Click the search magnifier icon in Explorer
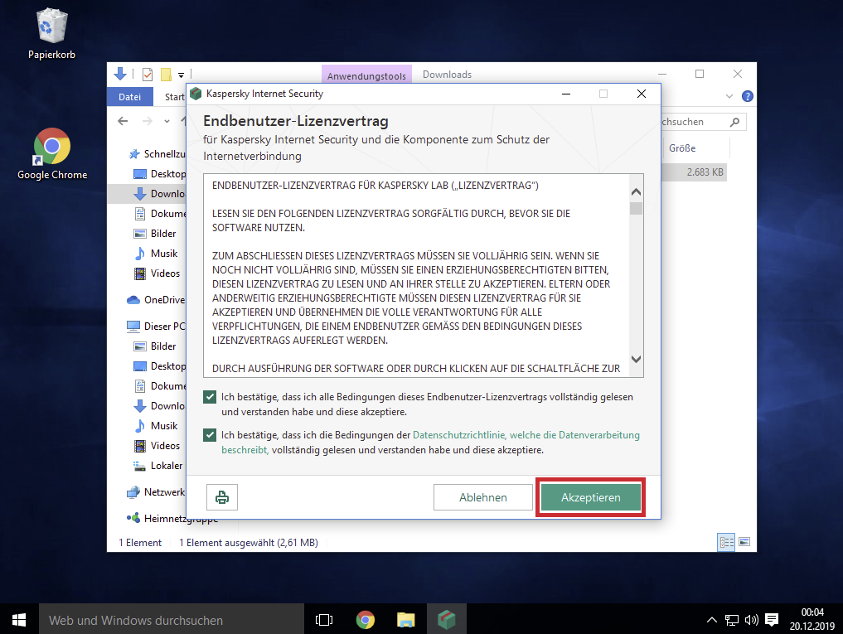Viewport: 843px width, 634px height. pyautogui.click(x=735, y=122)
